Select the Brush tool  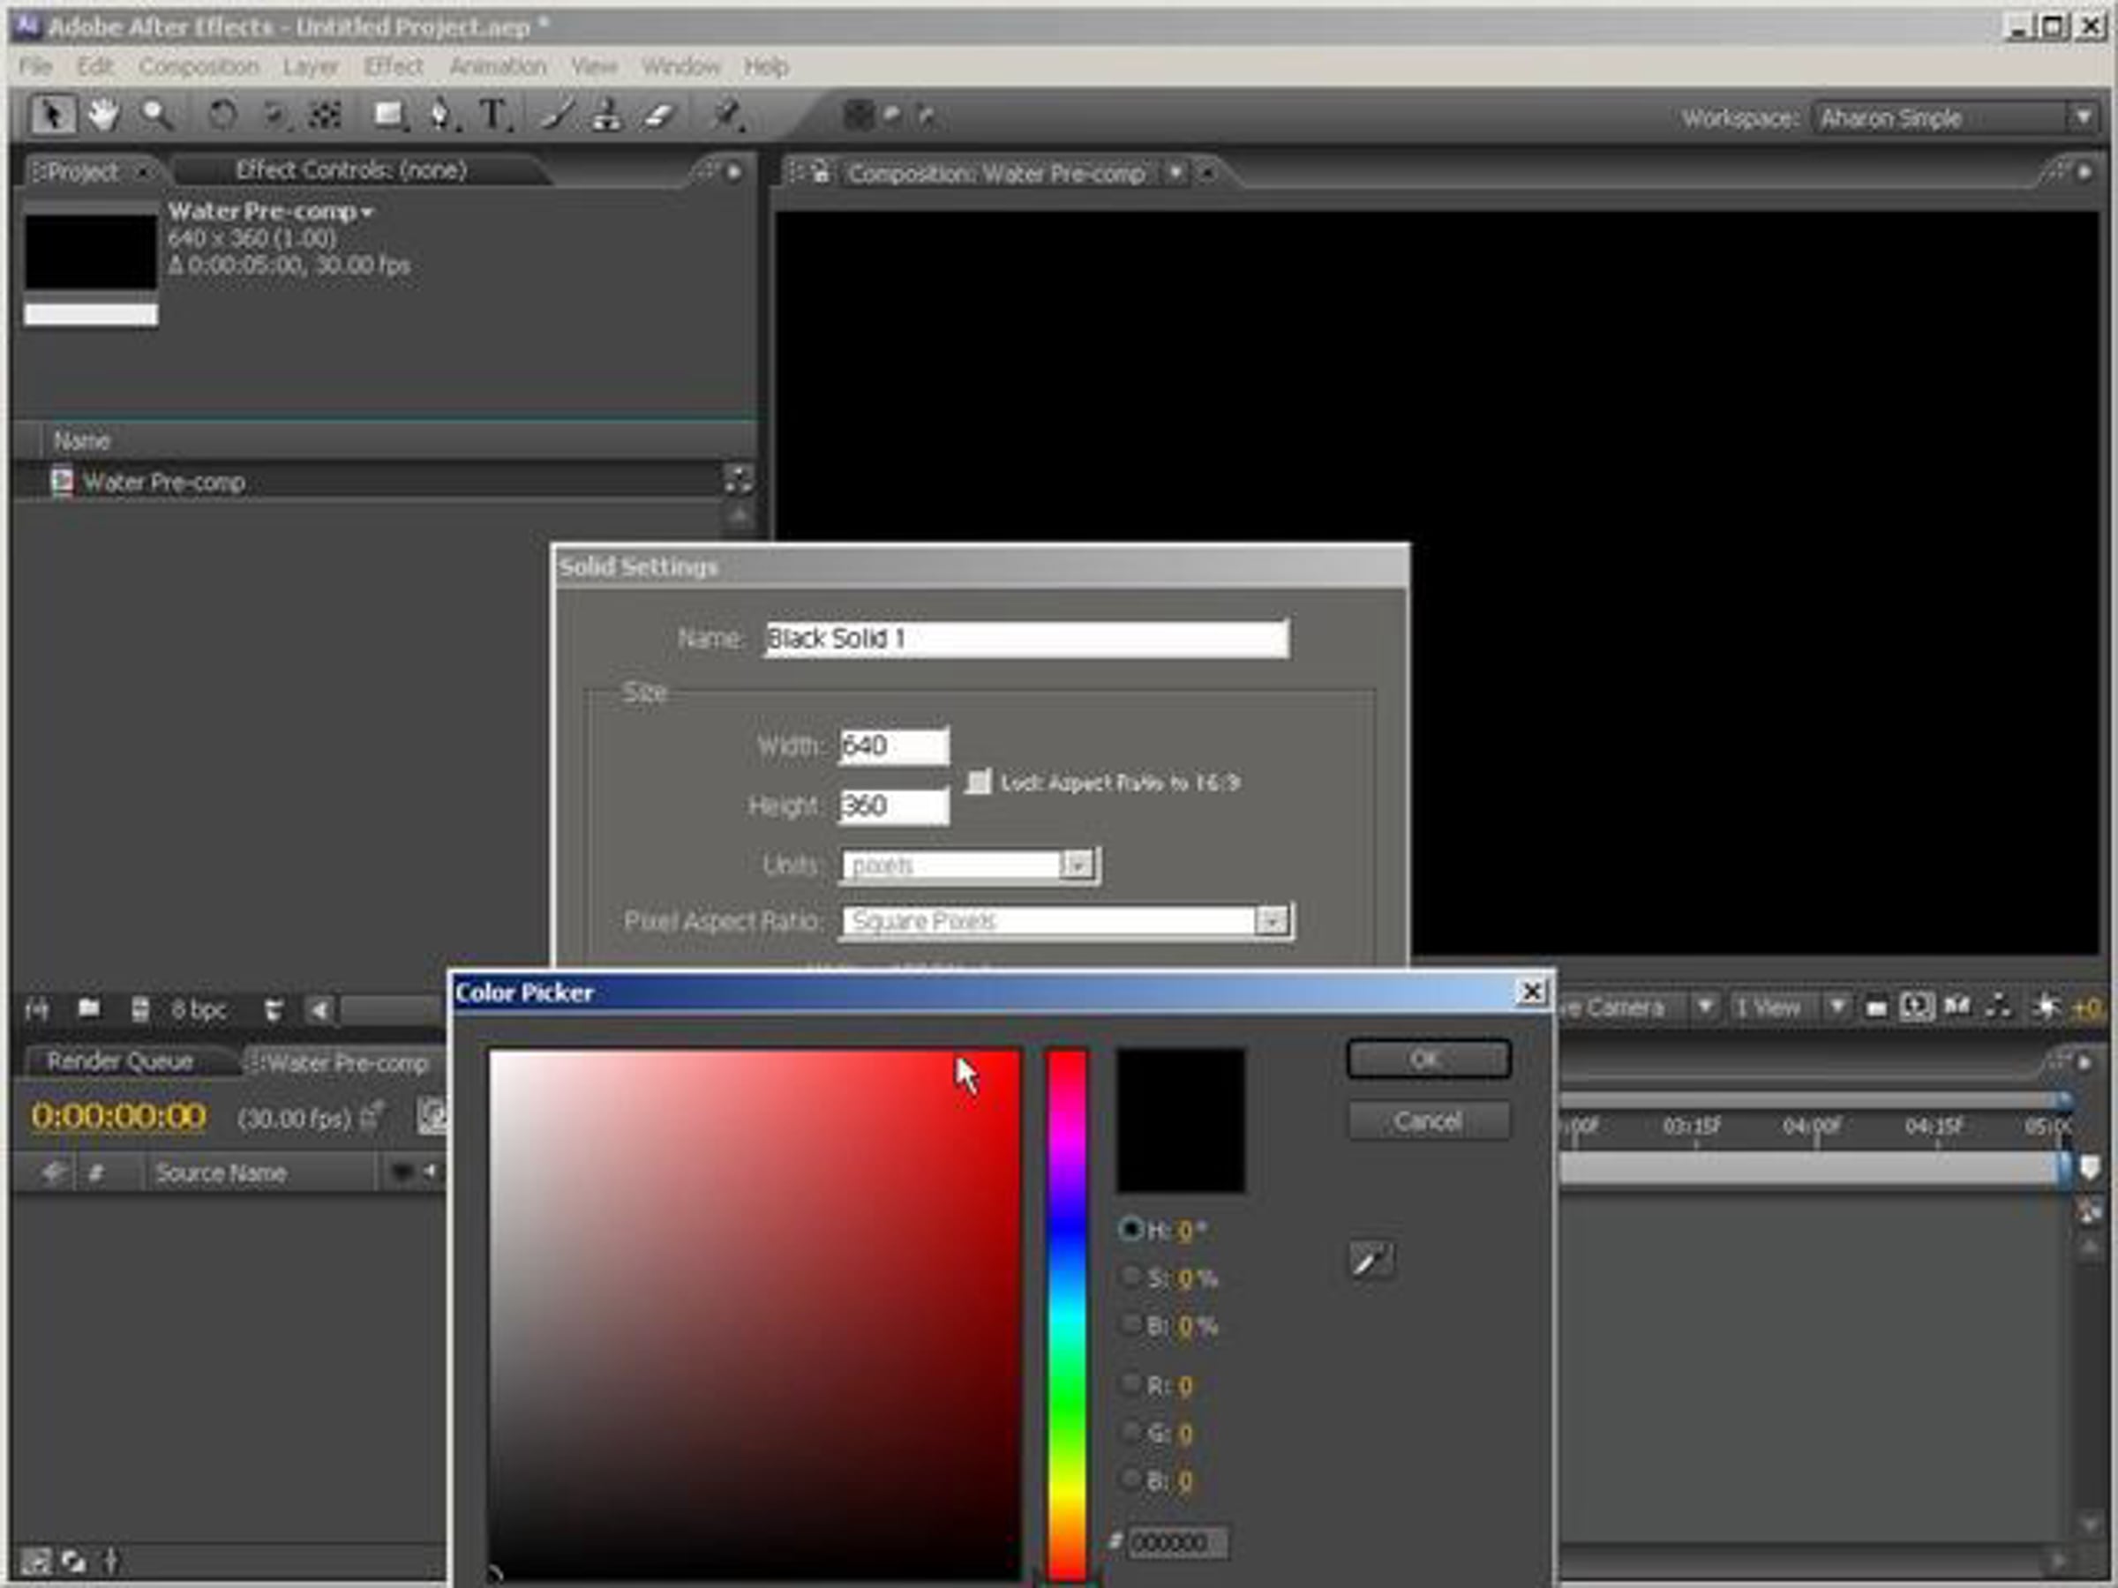tap(557, 116)
